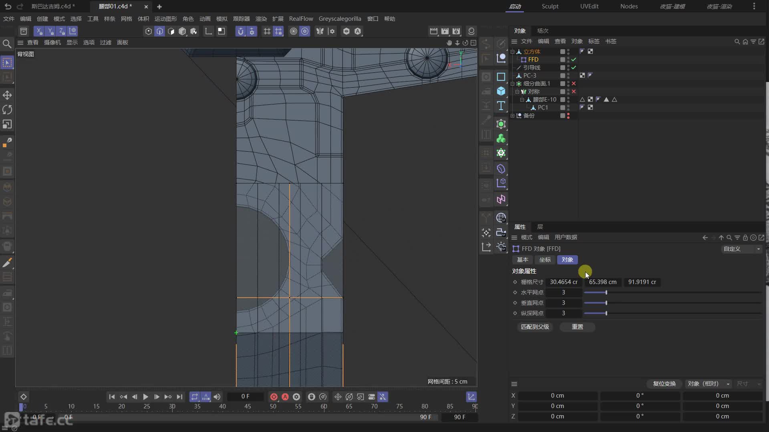Switch to the UVEdit layout tab

pyautogui.click(x=589, y=6)
